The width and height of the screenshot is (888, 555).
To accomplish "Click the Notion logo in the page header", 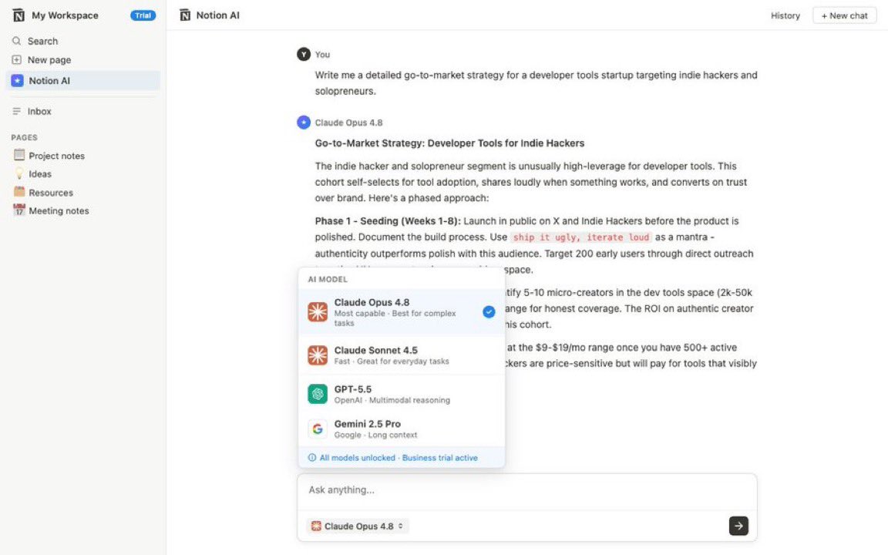I will click(185, 15).
